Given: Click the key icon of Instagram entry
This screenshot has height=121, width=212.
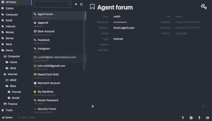Looking at the screenshot, I should pyautogui.click(x=35, y=48).
